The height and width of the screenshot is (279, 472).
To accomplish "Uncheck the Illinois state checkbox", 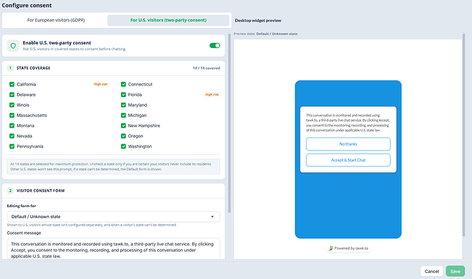I will click(x=12, y=105).
